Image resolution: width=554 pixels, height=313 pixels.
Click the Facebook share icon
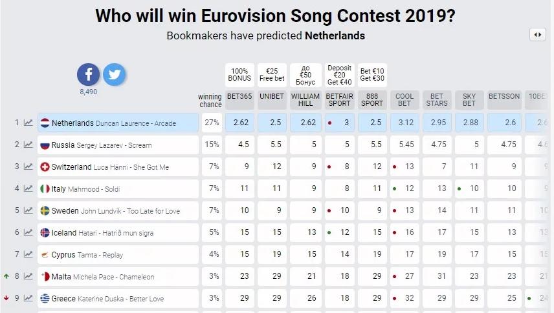coord(89,75)
